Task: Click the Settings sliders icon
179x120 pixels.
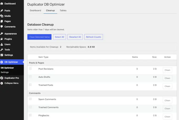Action: (2, 55)
